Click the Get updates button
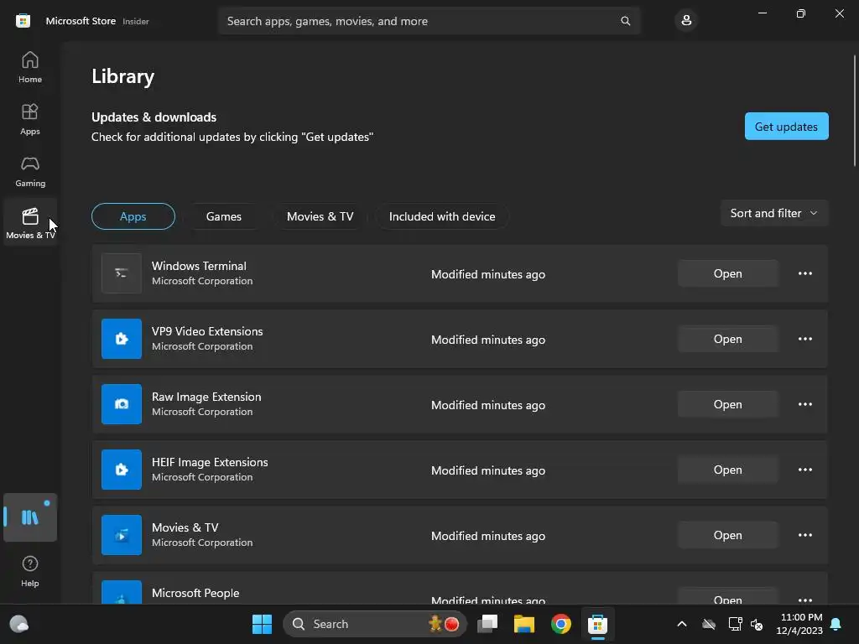Screen dimensions: 859x644 tap(786, 127)
